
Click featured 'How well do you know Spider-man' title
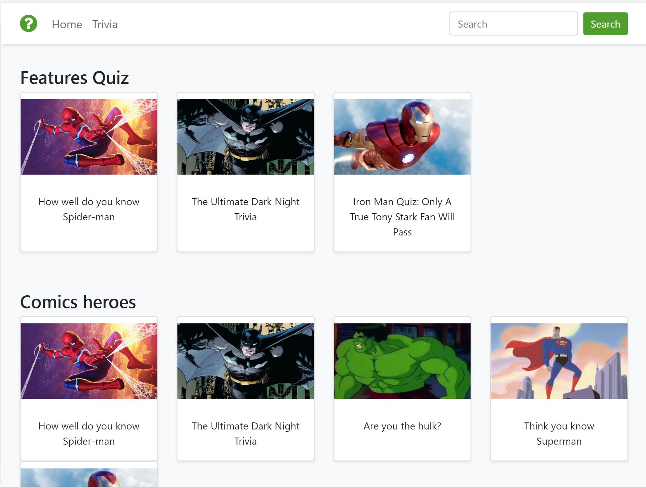(x=89, y=209)
